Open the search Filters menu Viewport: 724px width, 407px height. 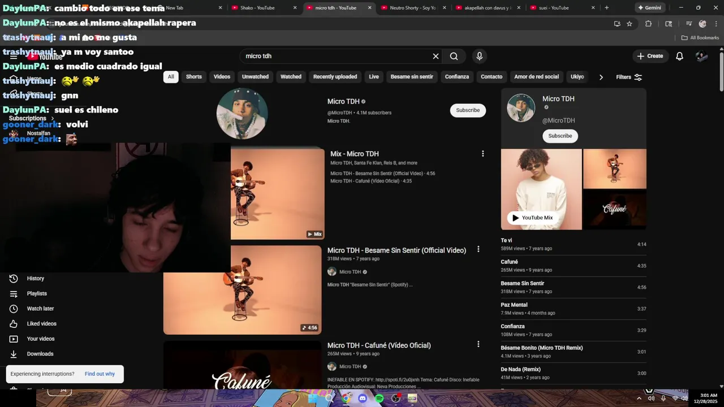(629, 77)
